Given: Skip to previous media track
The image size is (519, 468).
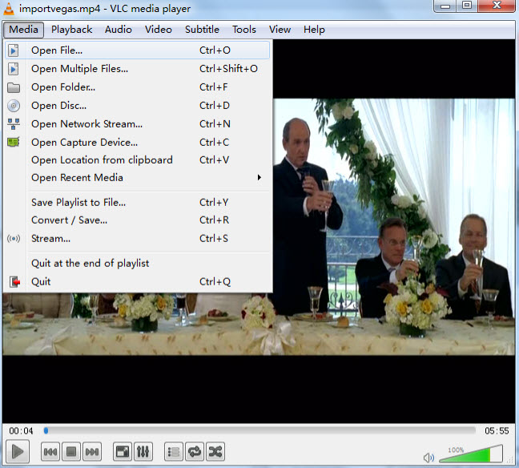Looking at the screenshot, I should point(50,451).
